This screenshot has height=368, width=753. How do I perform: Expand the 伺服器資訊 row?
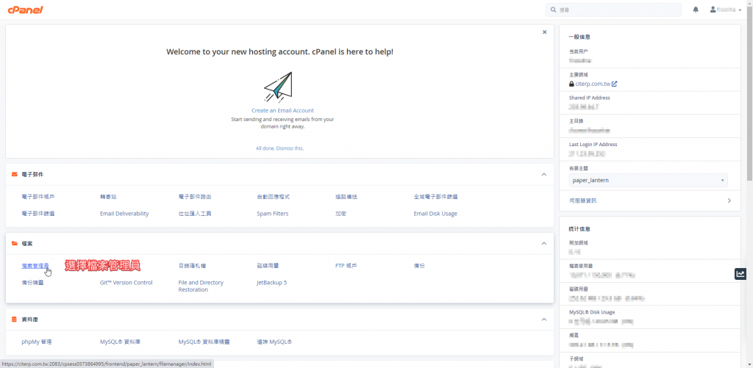click(729, 201)
